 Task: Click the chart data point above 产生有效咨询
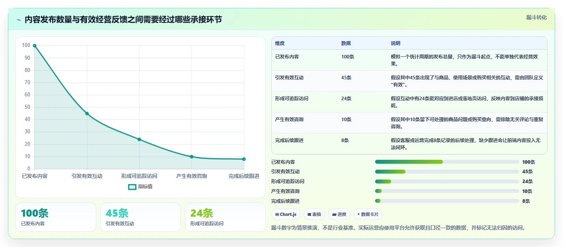click(x=191, y=157)
